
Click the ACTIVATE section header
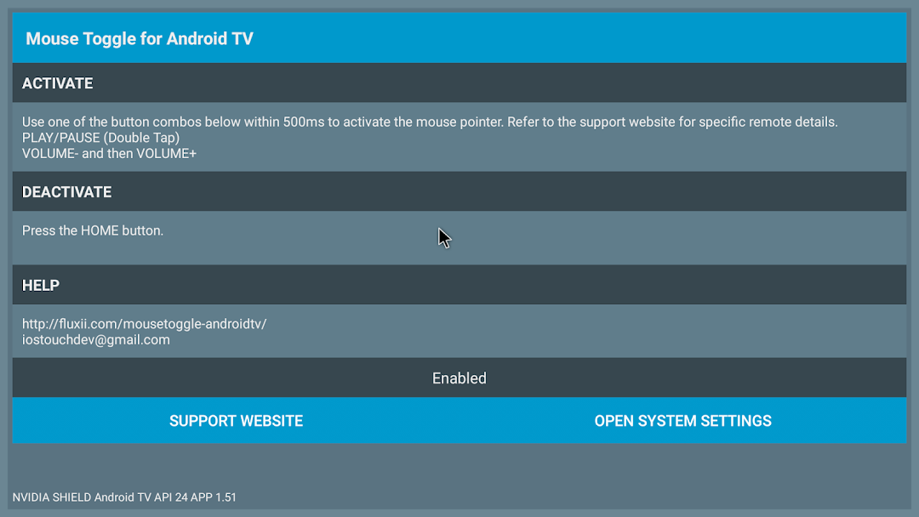[459, 82]
